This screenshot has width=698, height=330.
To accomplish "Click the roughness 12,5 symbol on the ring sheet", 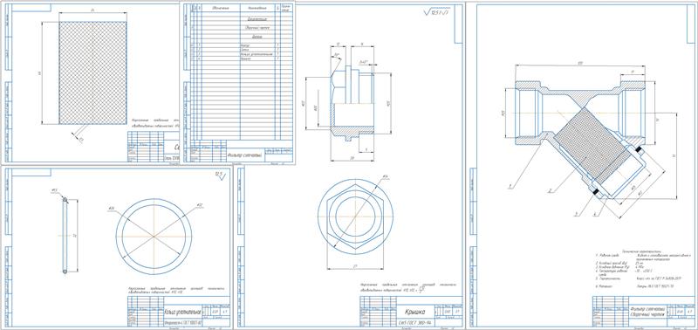I will (221, 175).
